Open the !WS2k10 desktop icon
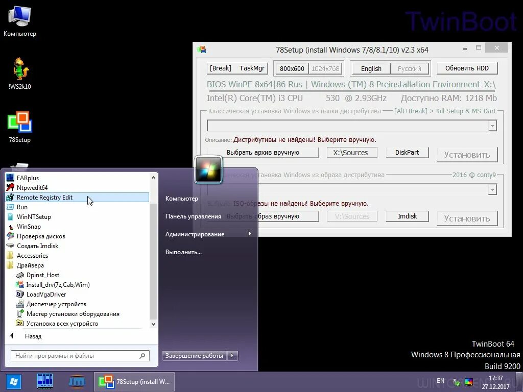The height and width of the screenshot is (392, 523). (20, 73)
